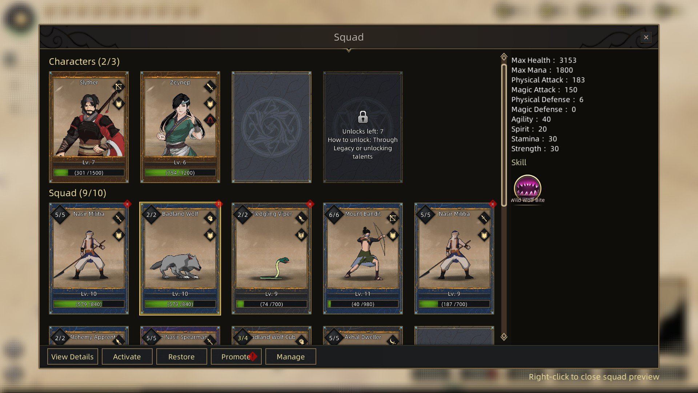Open the Manage option
698x393 pixels.
pyautogui.click(x=290, y=357)
